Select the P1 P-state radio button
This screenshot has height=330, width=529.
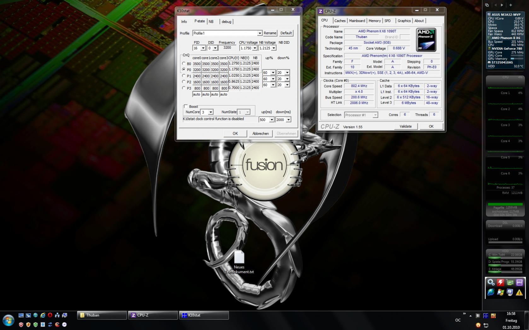pos(184,76)
